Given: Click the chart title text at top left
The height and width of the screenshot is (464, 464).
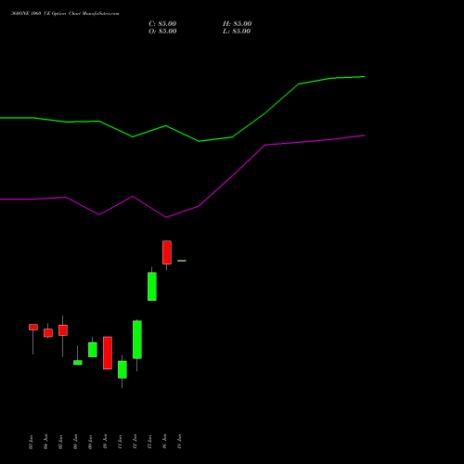Looking at the screenshot, I should point(65,14).
